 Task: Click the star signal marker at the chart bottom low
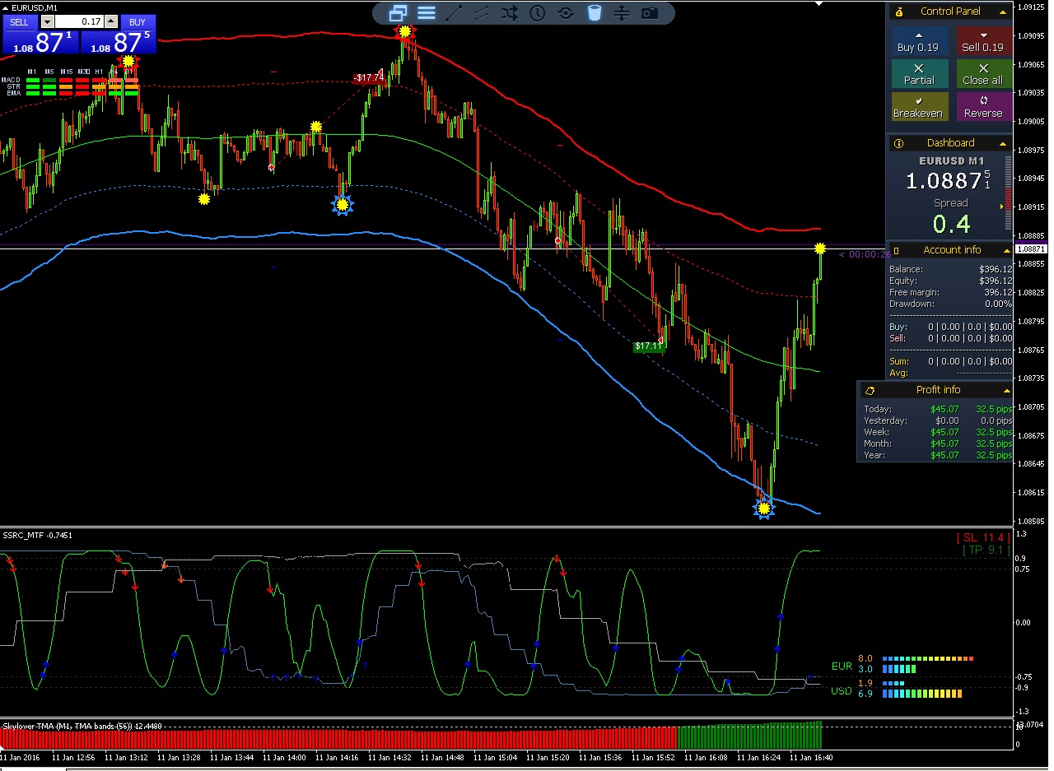click(x=764, y=509)
